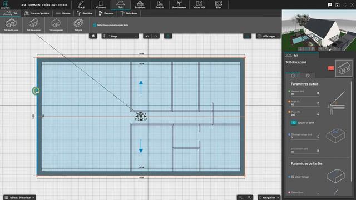Select the Descente tool
The image size is (356, 200).
tap(106, 13)
